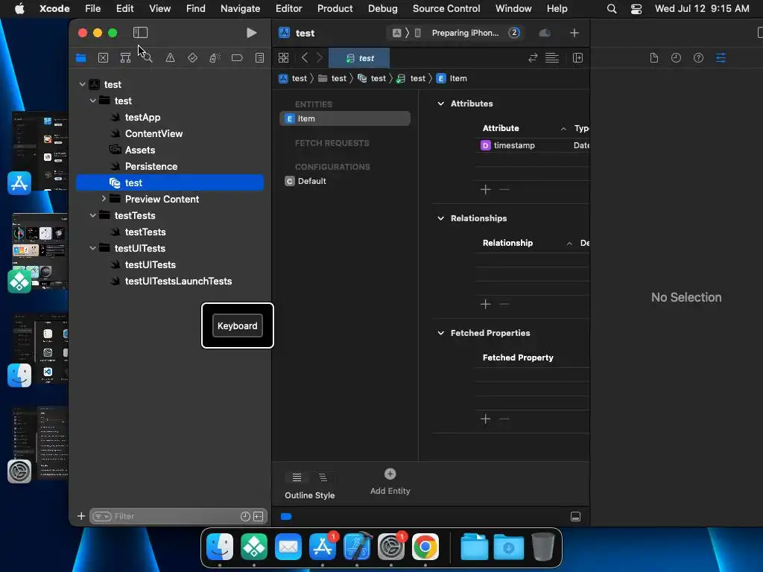
Task: Open the Product menu
Action: pyautogui.click(x=335, y=8)
